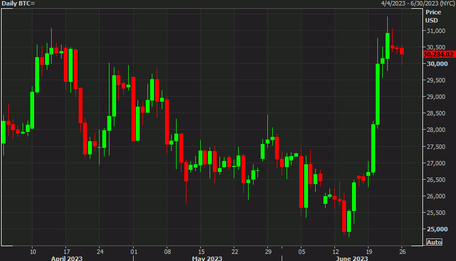This screenshot has width=456, height=261.
Task: Click the 25,500 price axis label
Action: (436, 213)
